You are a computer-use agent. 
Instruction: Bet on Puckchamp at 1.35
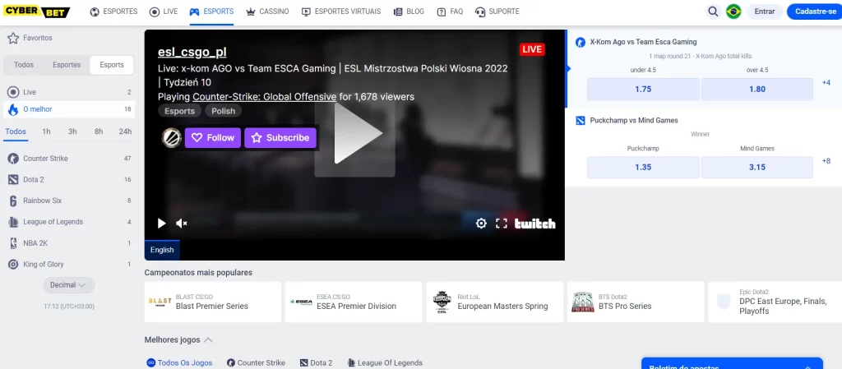pos(643,168)
